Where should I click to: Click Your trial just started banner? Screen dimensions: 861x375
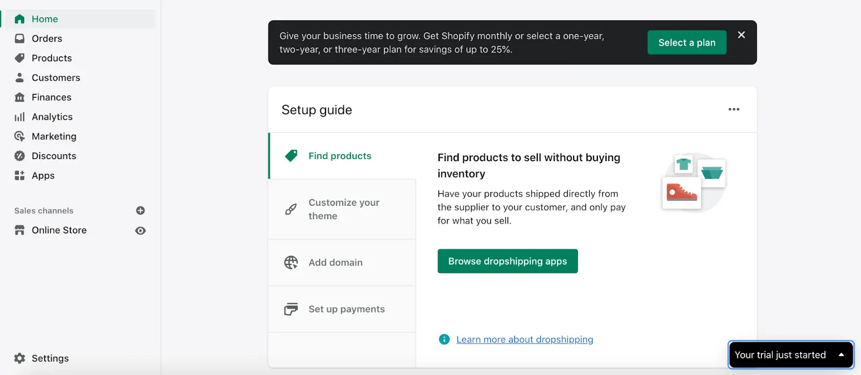(x=791, y=355)
